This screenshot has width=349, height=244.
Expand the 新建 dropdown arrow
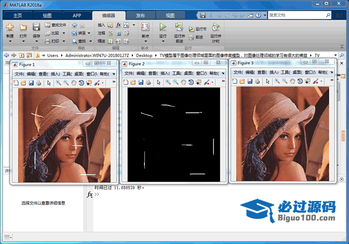click(10, 41)
